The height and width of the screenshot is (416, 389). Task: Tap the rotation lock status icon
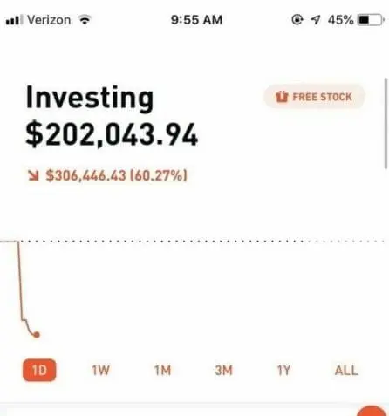297,20
